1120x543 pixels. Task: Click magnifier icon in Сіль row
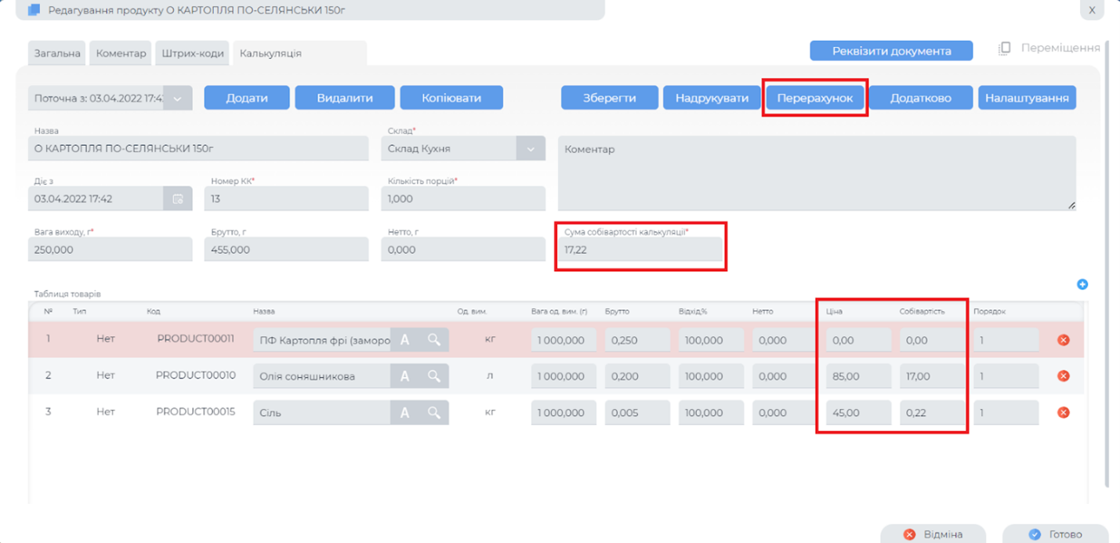pyautogui.click(x=433, y=413)
